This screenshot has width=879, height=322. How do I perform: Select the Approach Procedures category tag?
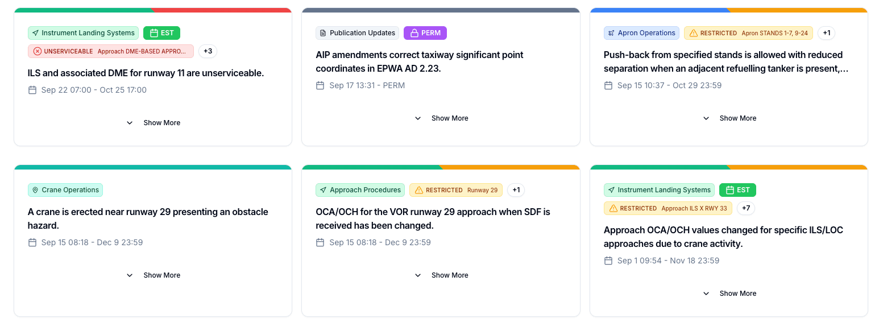coord(360,190)
